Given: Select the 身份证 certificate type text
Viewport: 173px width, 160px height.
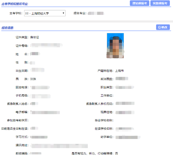Looking at the screenshot, I should coord(34,37).
